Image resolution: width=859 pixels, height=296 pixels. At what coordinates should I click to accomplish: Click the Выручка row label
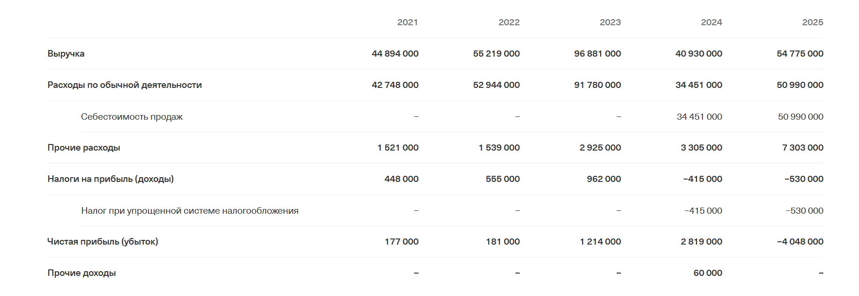coord(66,54)
